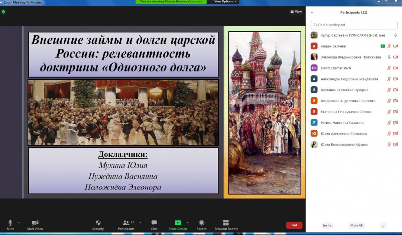Click David Kitsmarishvili muted mic icon
Viewport: 402px width, 235px height.
[x=389, y=68]
